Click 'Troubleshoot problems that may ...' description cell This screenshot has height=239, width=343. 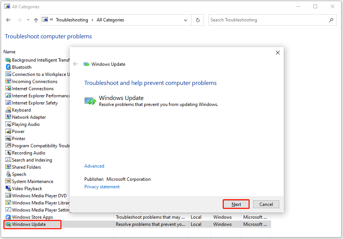(x=150, y=217)
